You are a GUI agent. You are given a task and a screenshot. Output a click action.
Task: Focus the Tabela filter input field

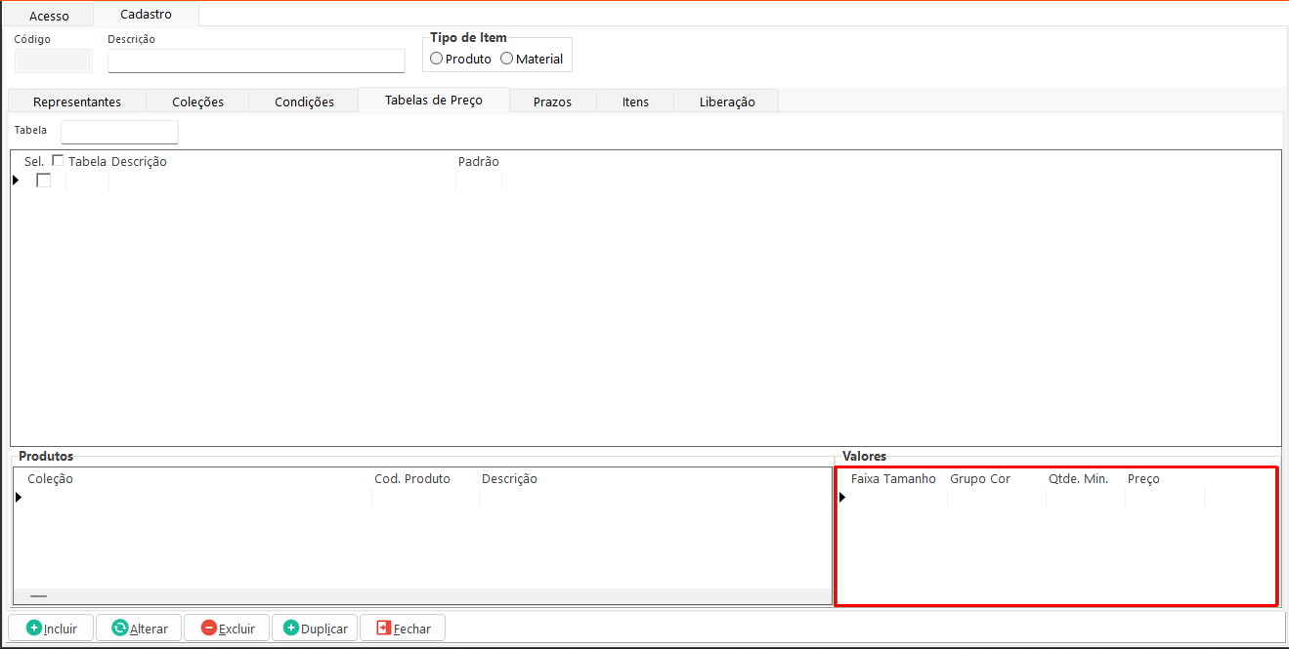119,132
